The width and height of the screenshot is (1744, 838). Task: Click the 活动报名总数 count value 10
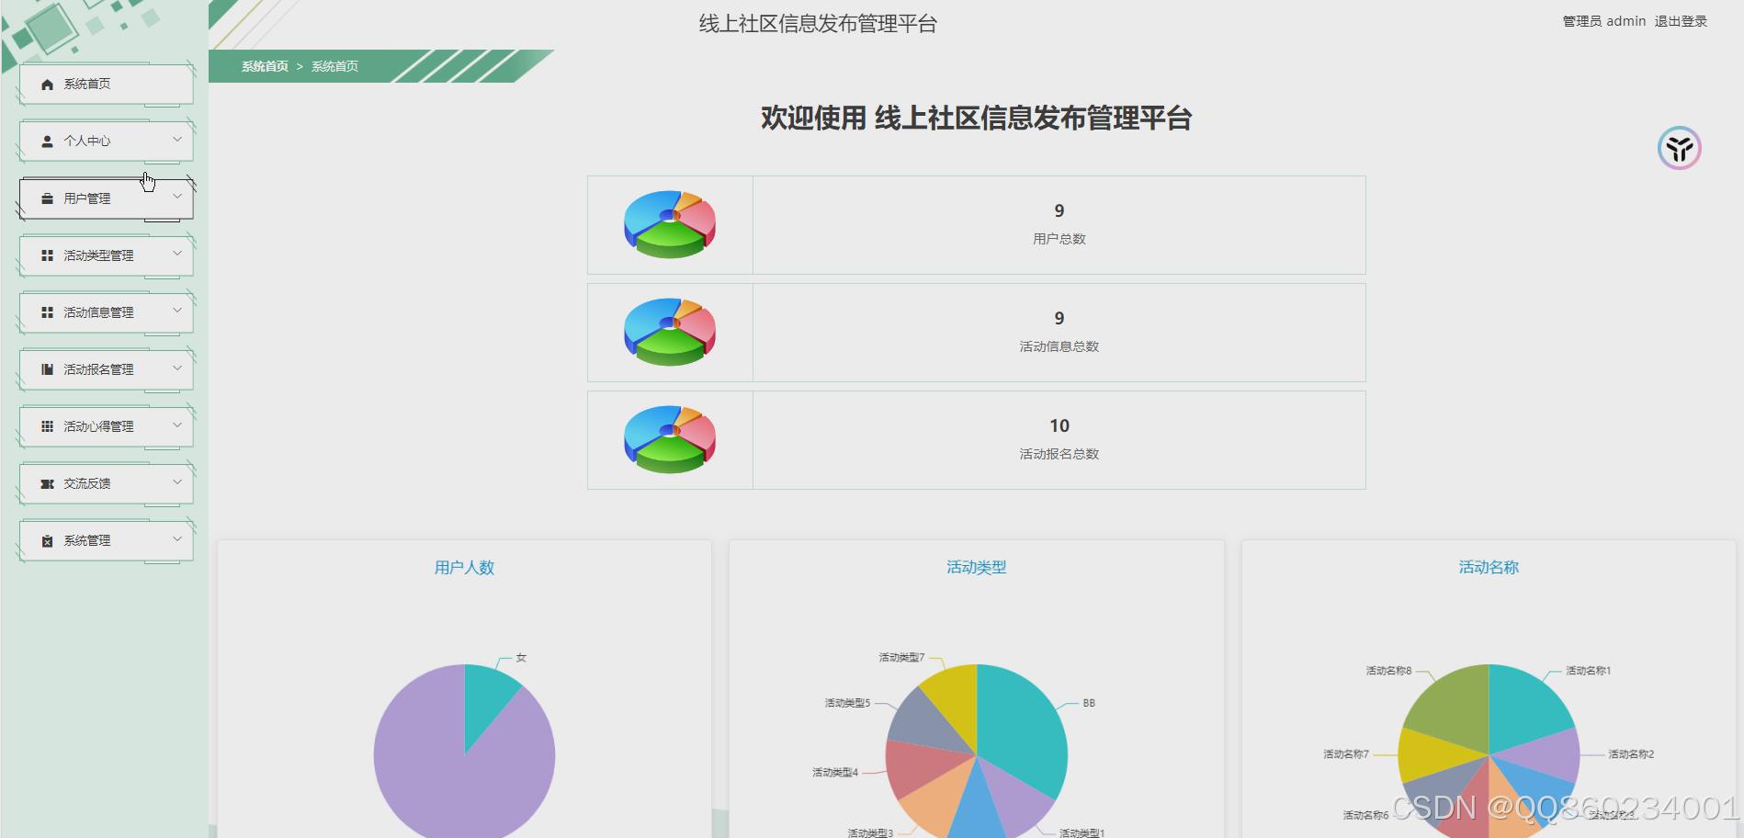coord(1059,426)
